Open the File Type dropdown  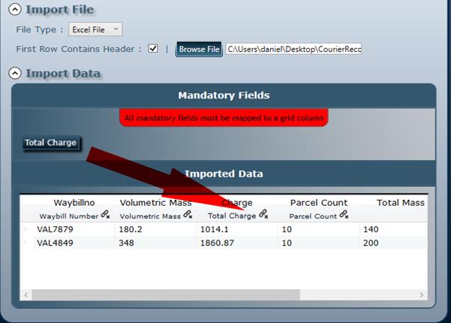tap(95, 29)
